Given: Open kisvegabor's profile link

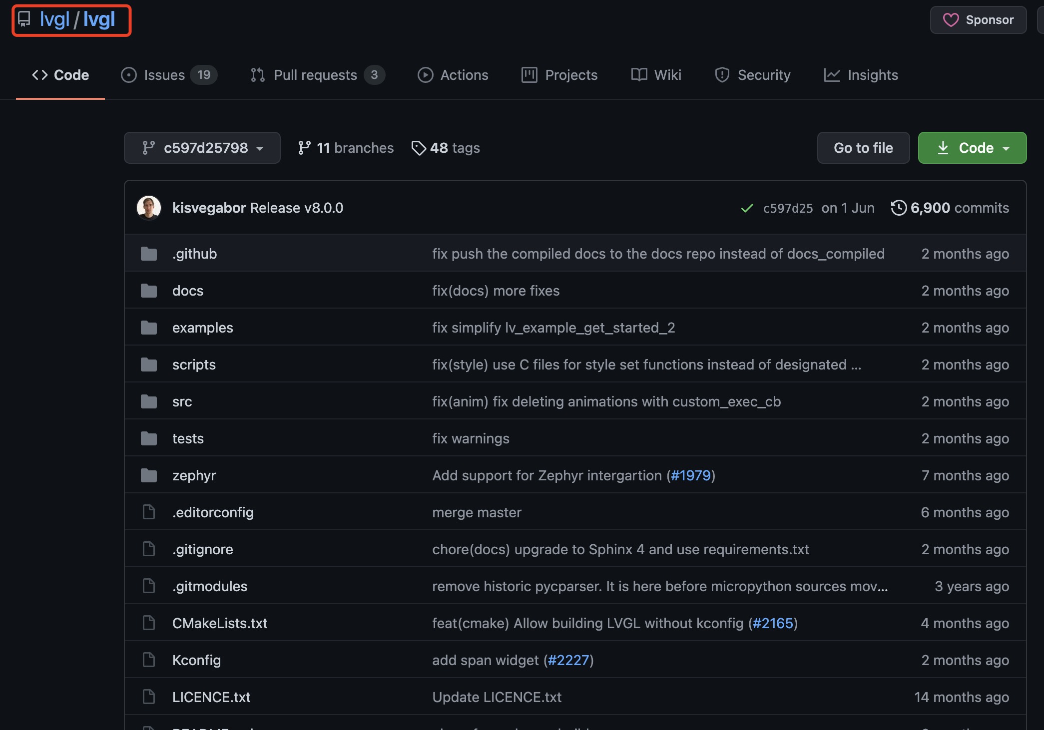Looking at the screenshot, I should point(209,208).
